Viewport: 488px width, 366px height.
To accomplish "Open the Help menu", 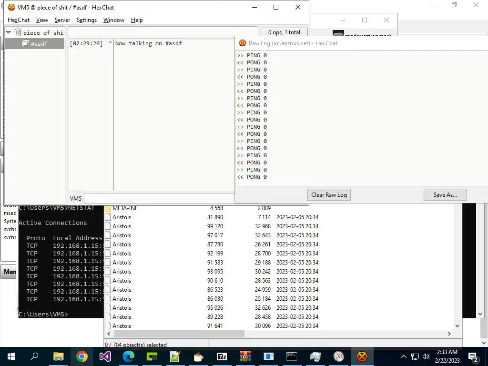I will [x=137, y=20].
